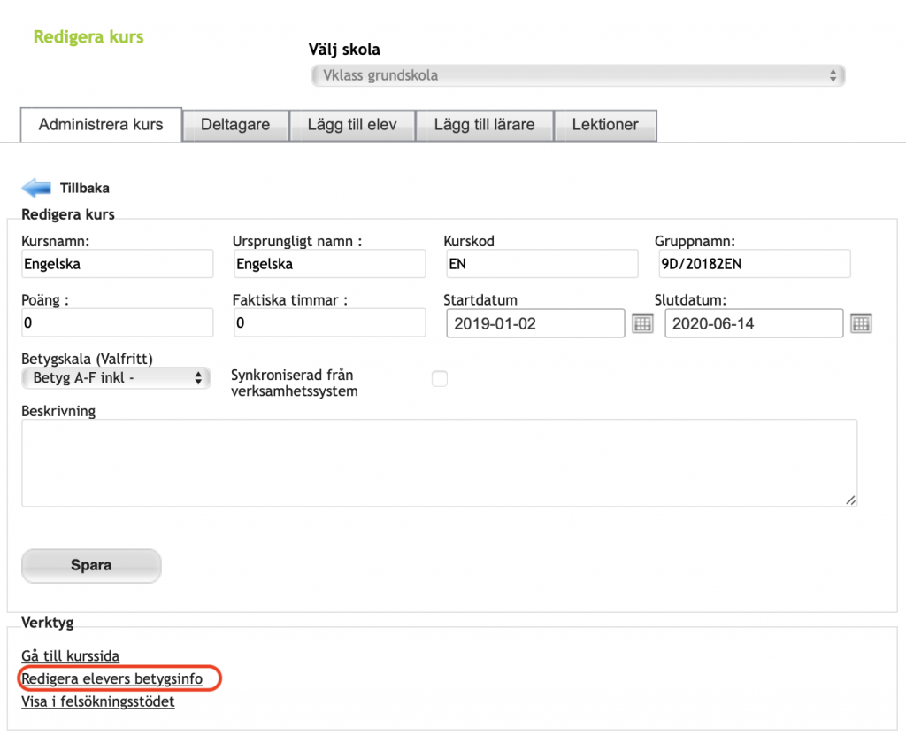Click into the Beskrivning text area
This screenshot has width=906, height=736.
(x=439, y=463)
